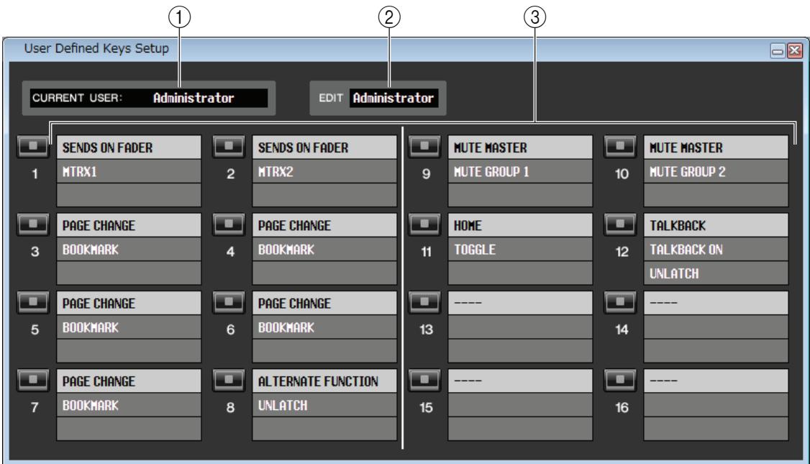810x464 pixels.
Task: Open key 4 PAGE CHANGE function field
Action: [x=324, y=225]
